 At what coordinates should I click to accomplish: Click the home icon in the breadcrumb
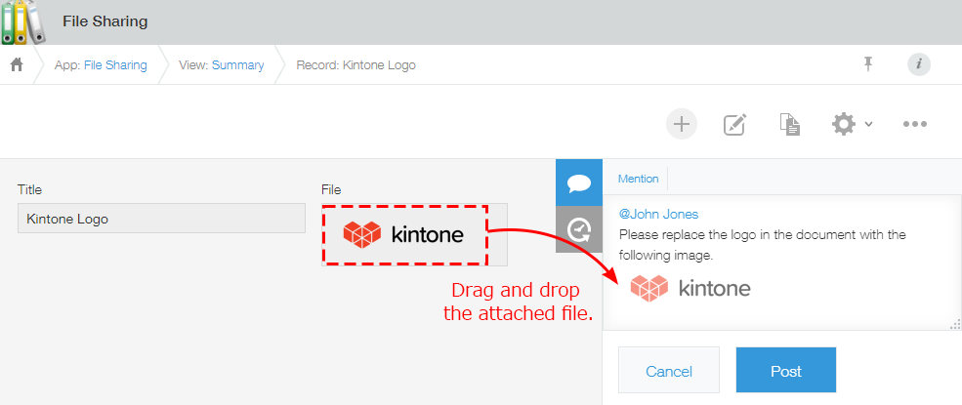[x=17, y=65]
